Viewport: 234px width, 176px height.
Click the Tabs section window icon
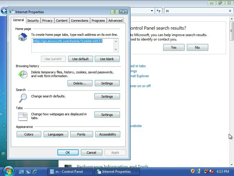23,116
